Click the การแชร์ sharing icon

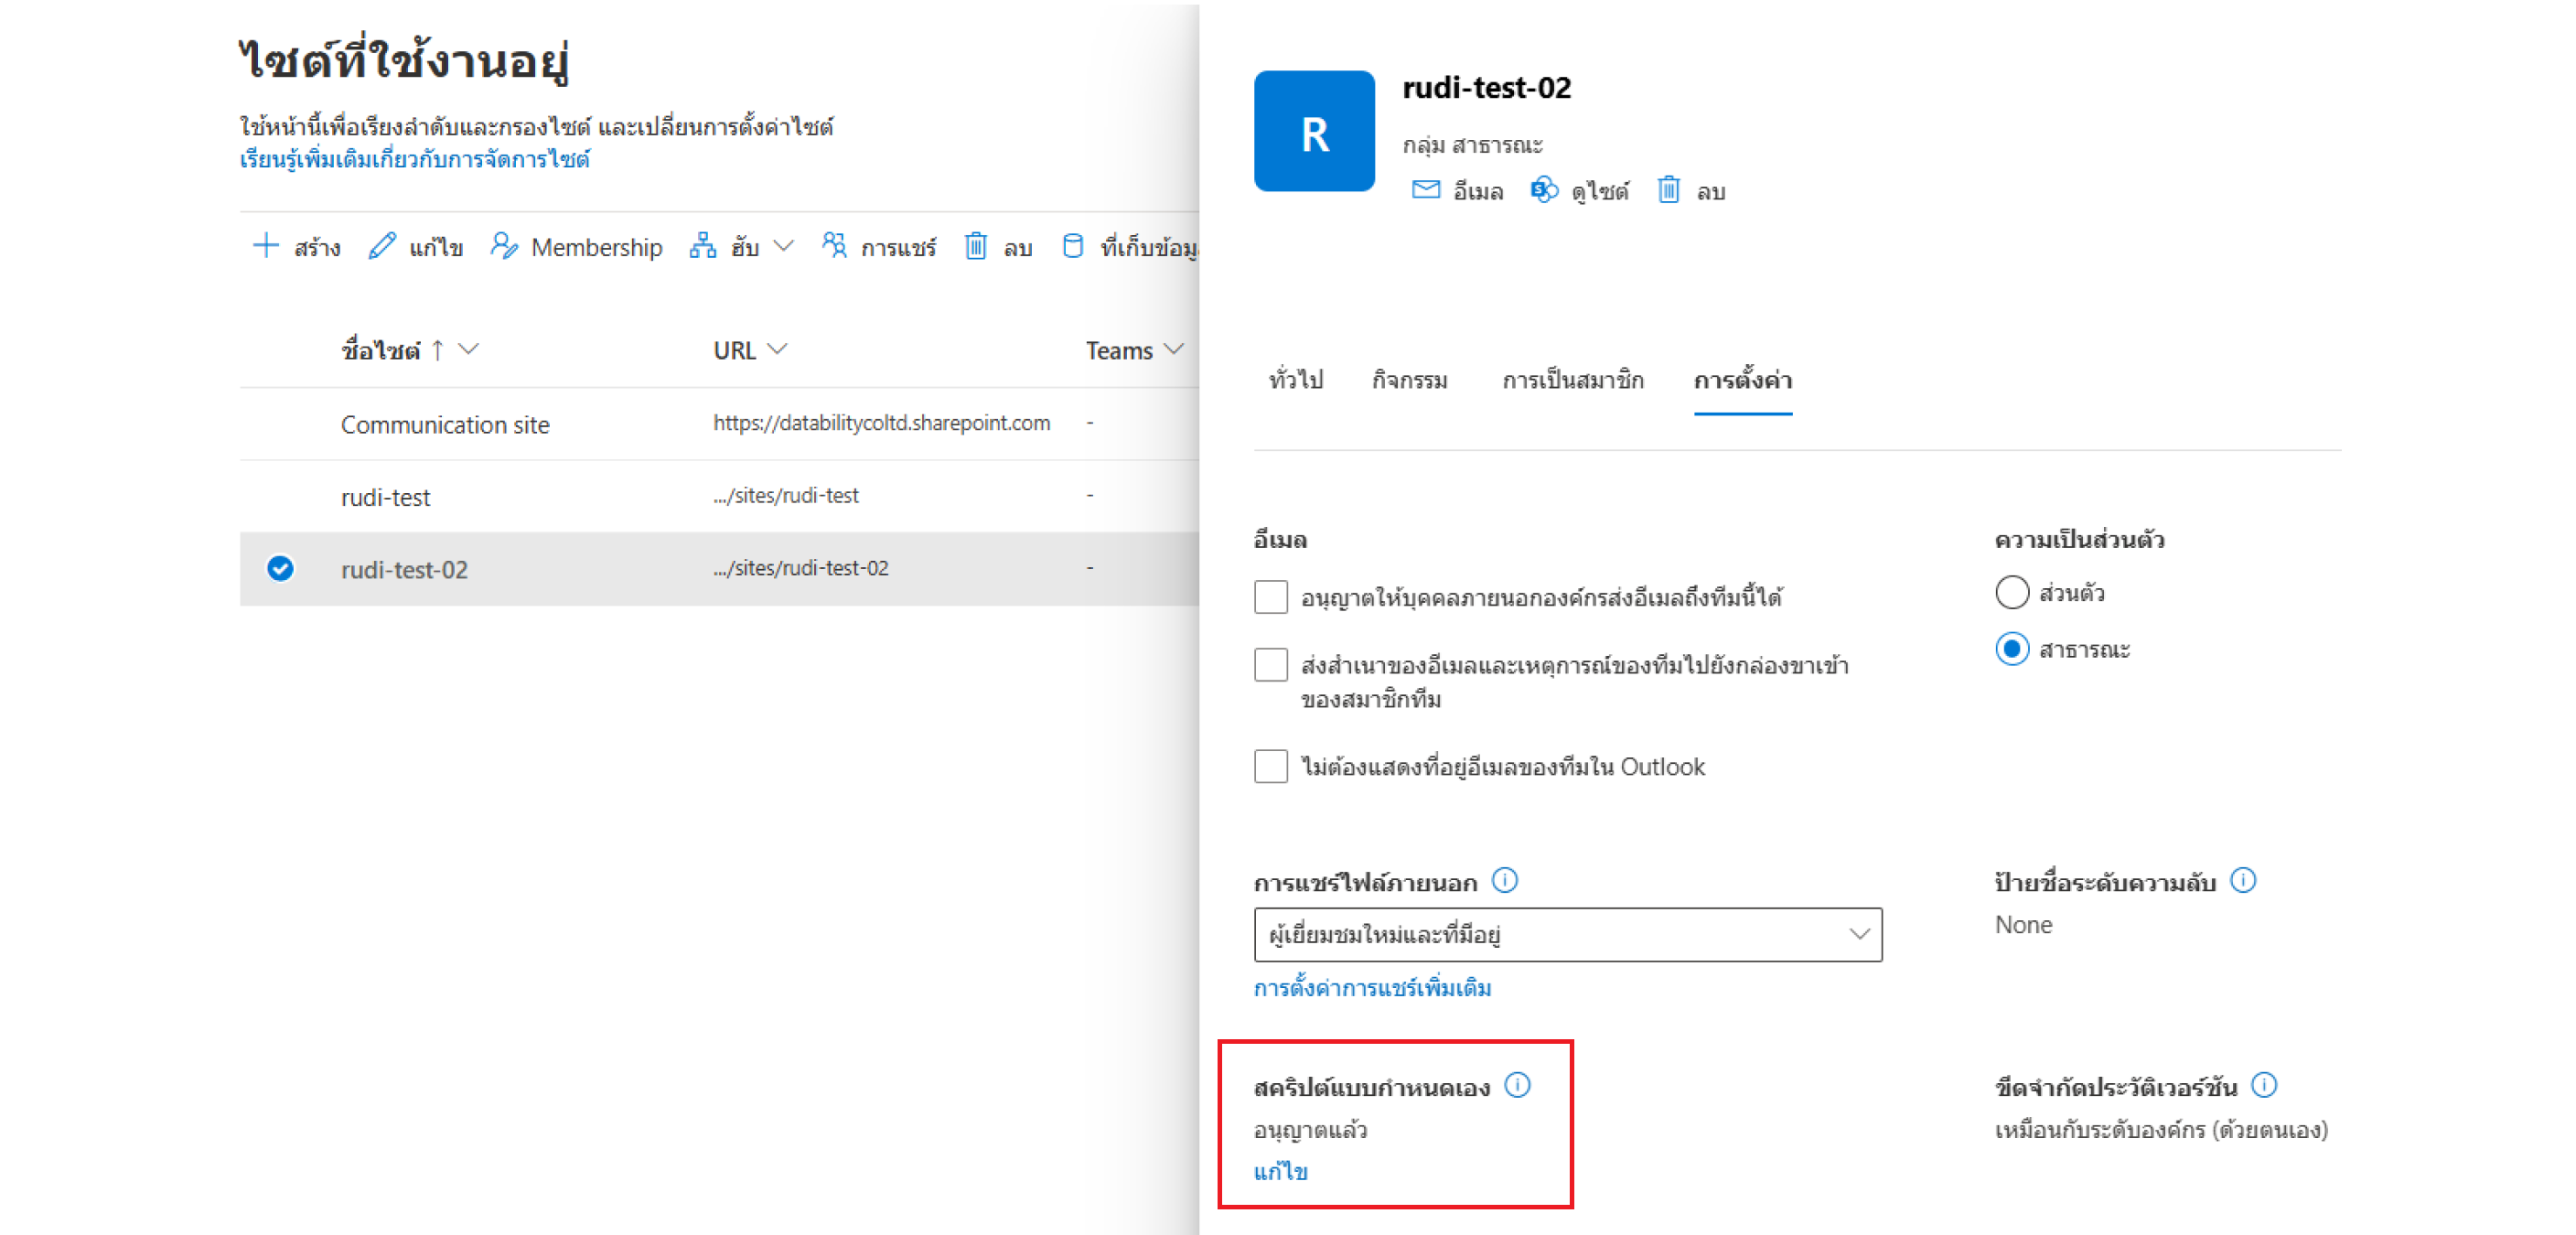(833, 246)
